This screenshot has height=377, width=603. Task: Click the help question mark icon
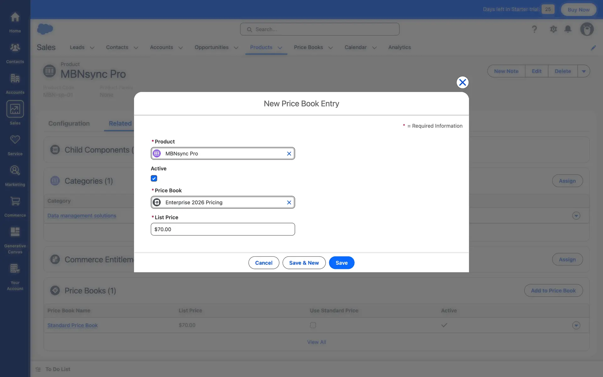tap(534, 29)
